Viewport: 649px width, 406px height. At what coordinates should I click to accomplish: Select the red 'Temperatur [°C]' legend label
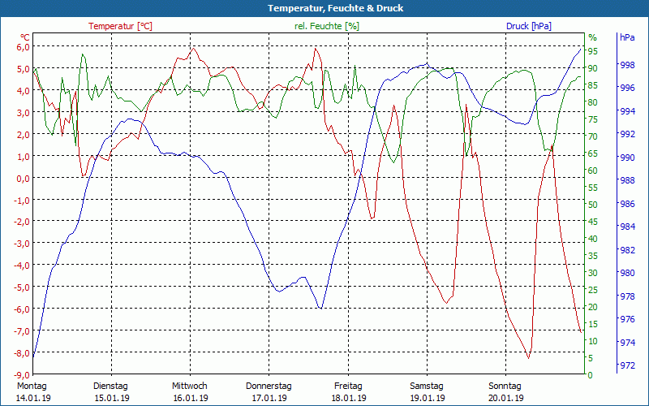(120, 26)
